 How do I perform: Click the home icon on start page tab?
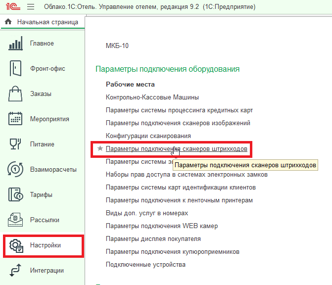(8, 22)
